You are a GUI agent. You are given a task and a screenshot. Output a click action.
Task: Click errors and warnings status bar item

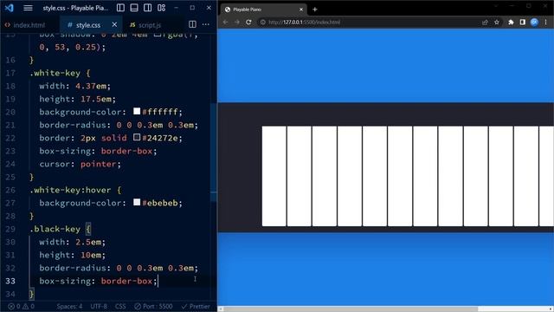[x=21, y=306]
